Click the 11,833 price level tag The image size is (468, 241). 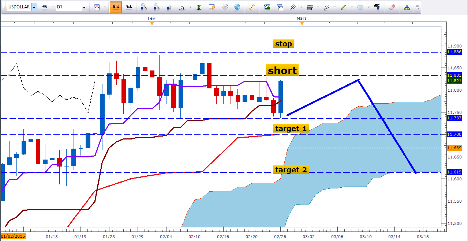pos(454,75)
